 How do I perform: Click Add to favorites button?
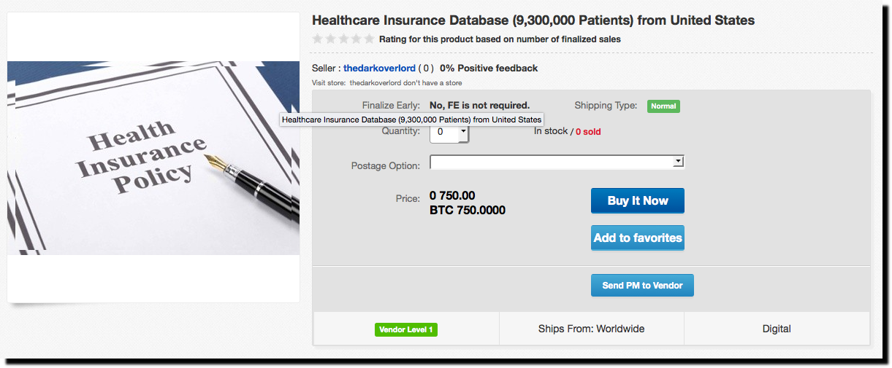click(638, 238)
